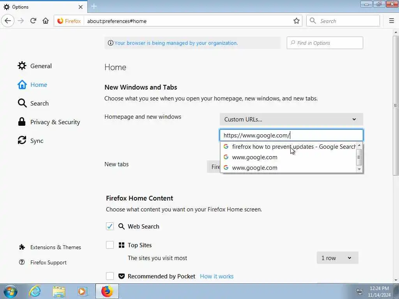
Task: Click the Firefox taskbar button
Action: tap(107, 291)
